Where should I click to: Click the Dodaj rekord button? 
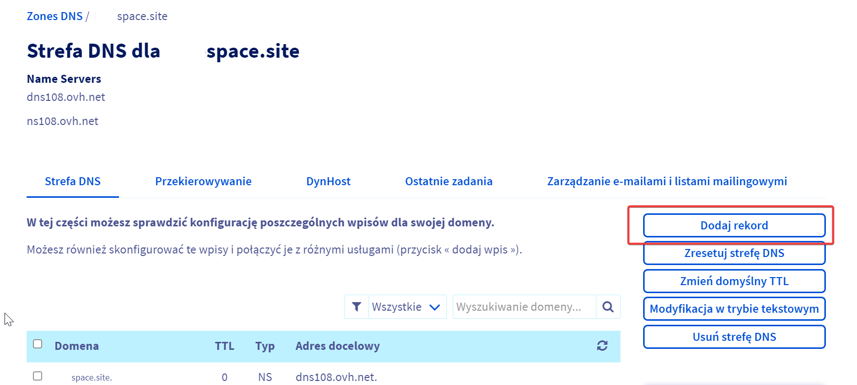coord(734,225)
